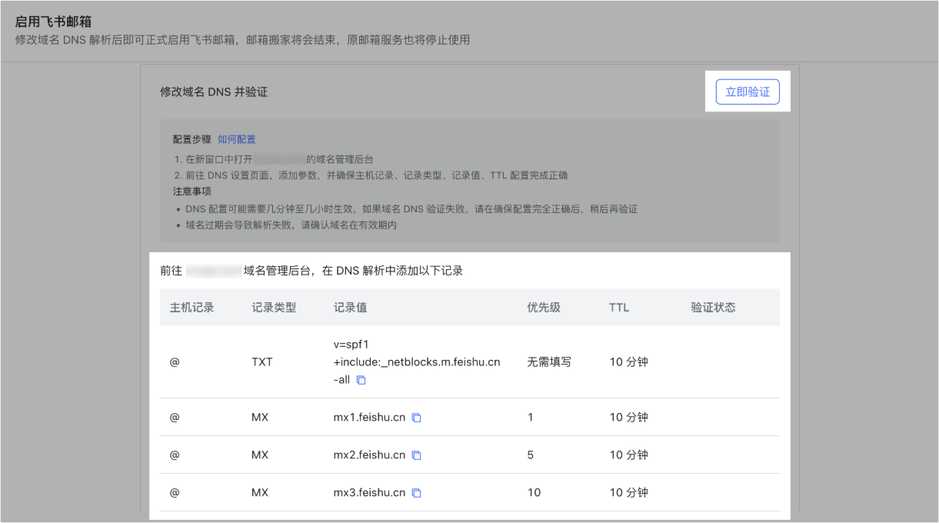Select the 主机记录 column header
This screenshot has height=523, width=939.
tap(192, 308)
